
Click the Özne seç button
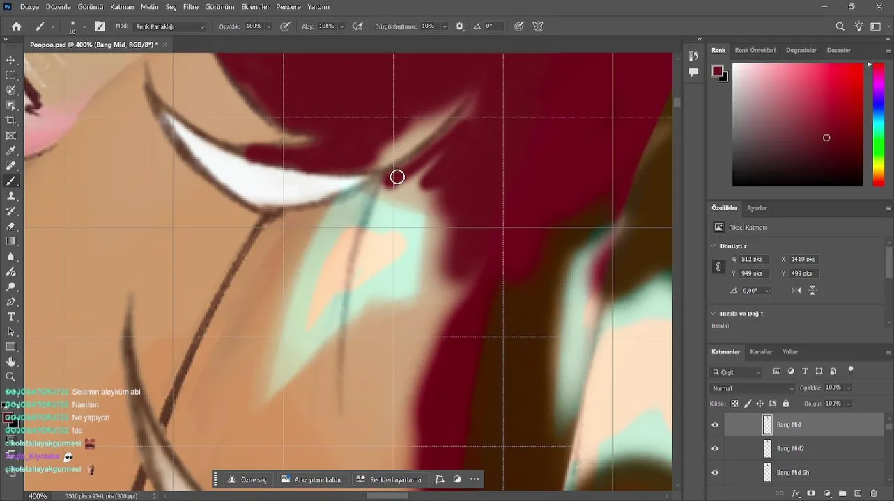pyautogui.click(x=247, y=479)
